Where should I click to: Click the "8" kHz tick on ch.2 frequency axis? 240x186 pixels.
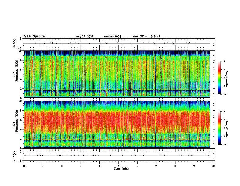[21, 111]
